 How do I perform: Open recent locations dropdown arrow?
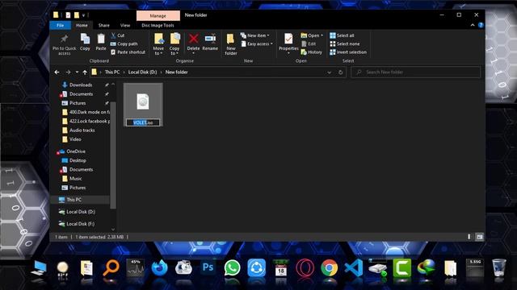tap(77, 72)
